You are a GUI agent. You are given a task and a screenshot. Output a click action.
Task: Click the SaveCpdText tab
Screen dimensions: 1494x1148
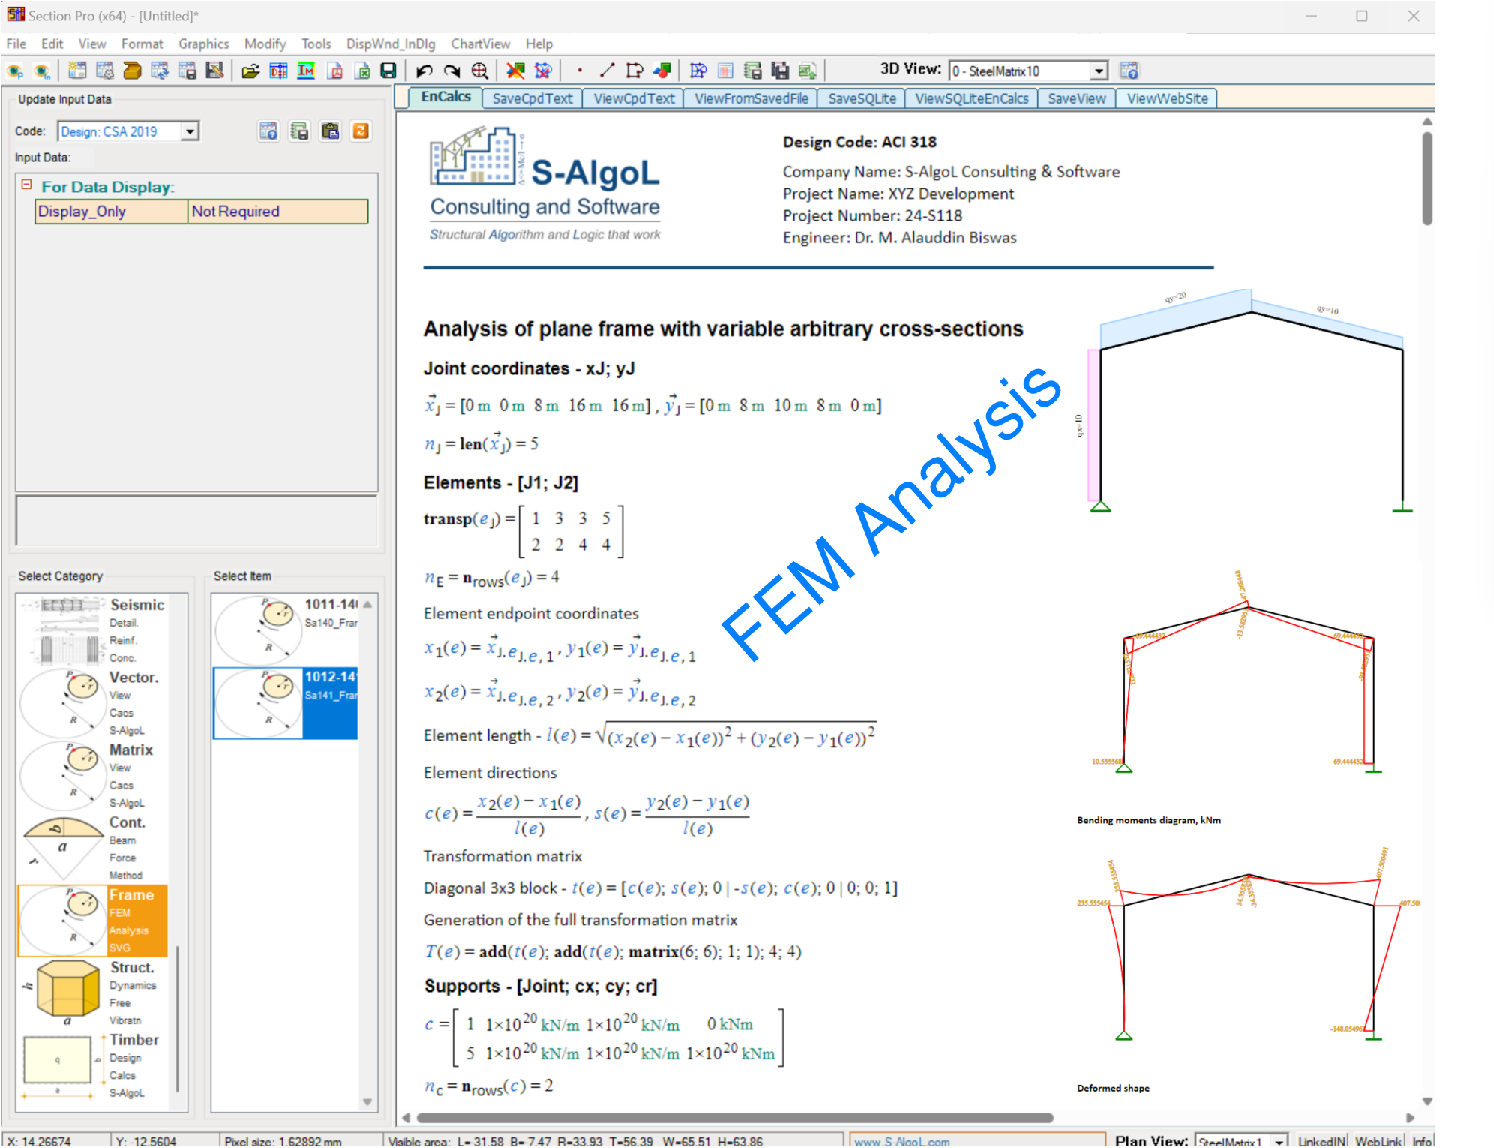(532, 98)
